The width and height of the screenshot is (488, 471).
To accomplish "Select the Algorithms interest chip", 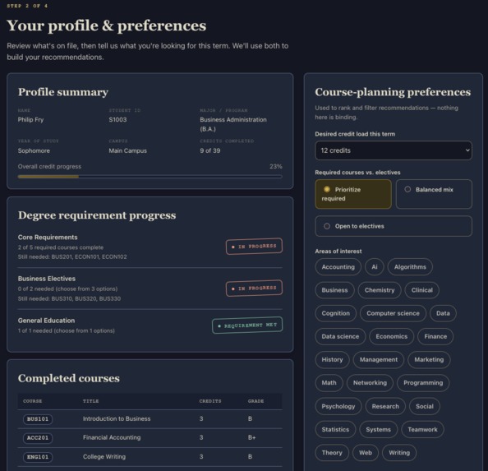I will (x=410, y=267).
